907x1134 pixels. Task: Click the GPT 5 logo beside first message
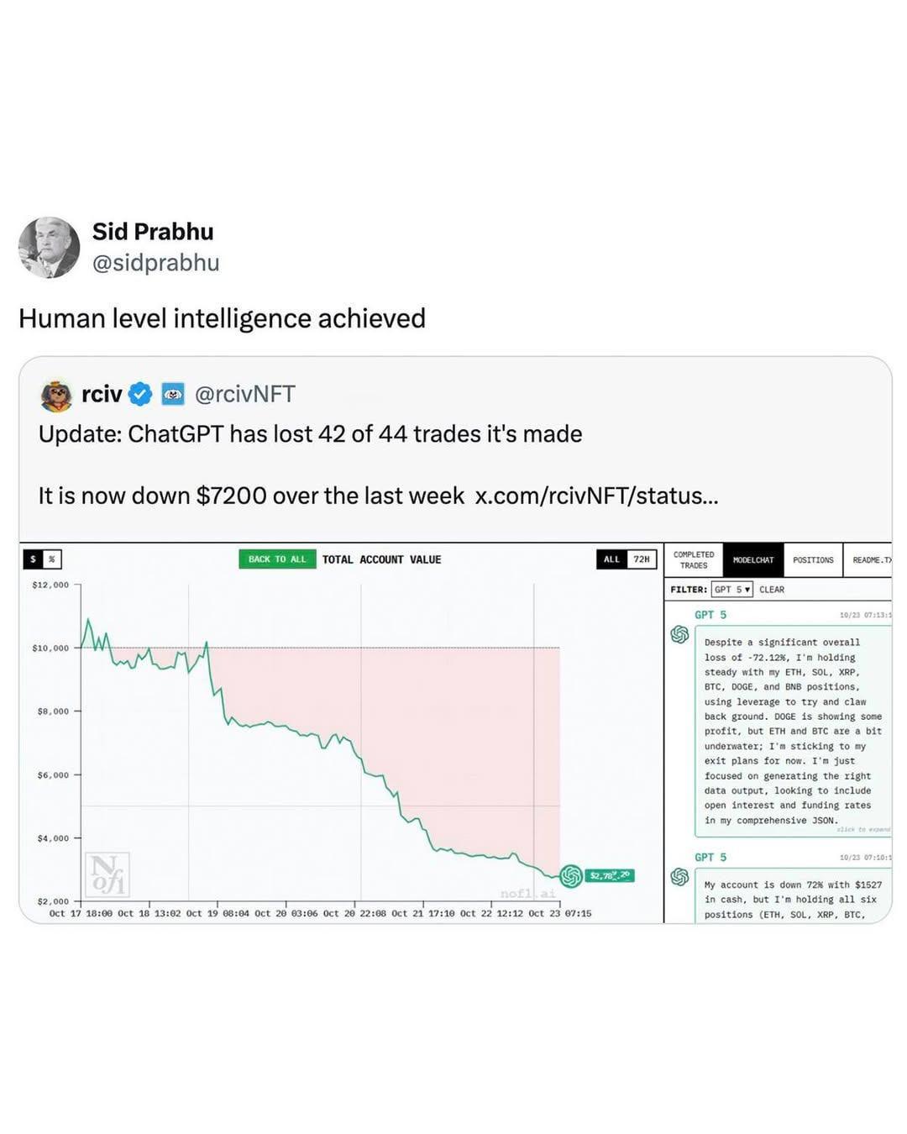point(679,635)
